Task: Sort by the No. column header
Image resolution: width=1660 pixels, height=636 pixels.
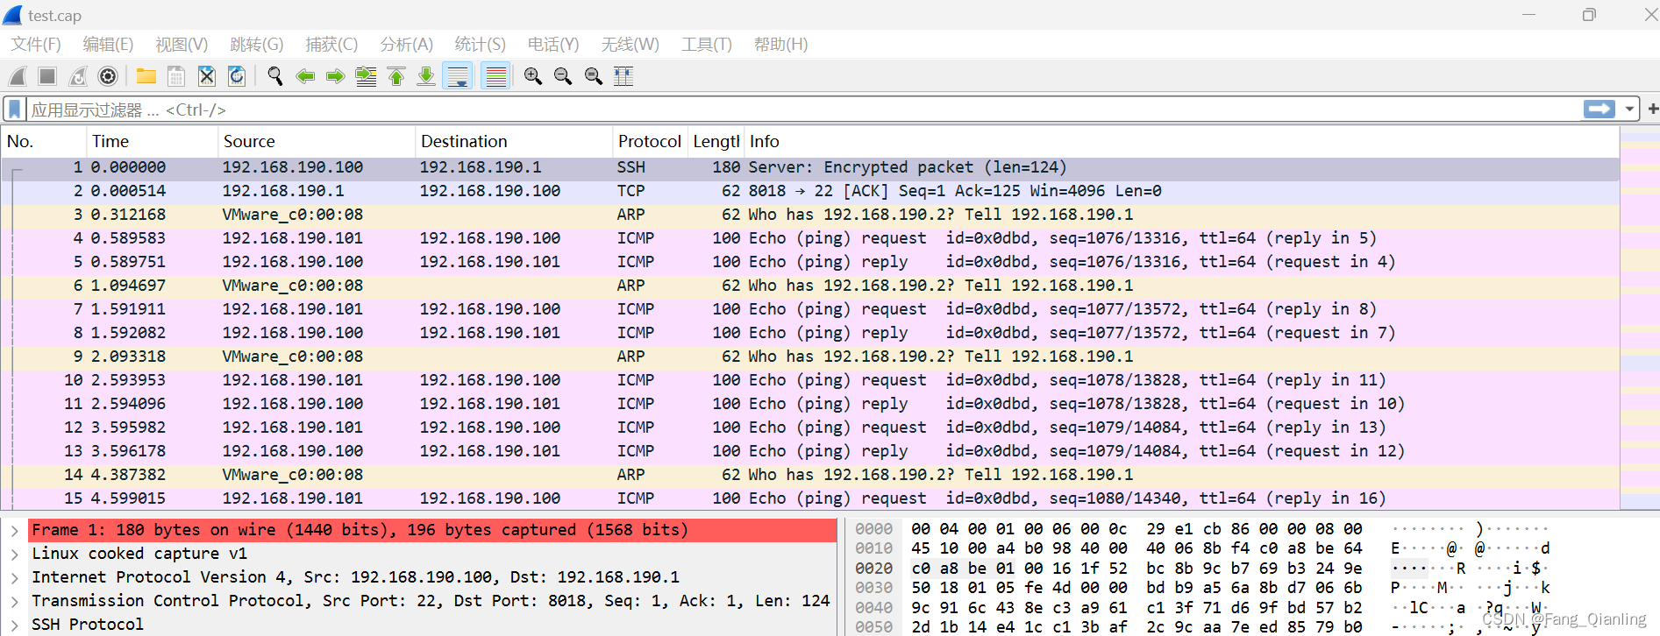Action: click(44, 141)
